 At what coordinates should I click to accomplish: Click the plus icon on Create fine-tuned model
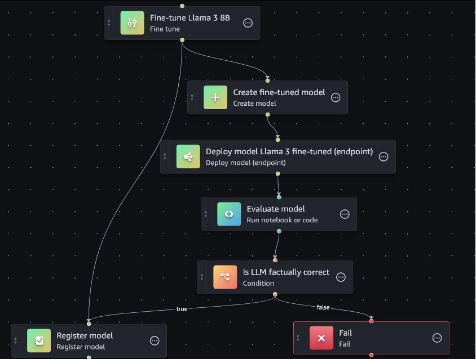point(215,97)
